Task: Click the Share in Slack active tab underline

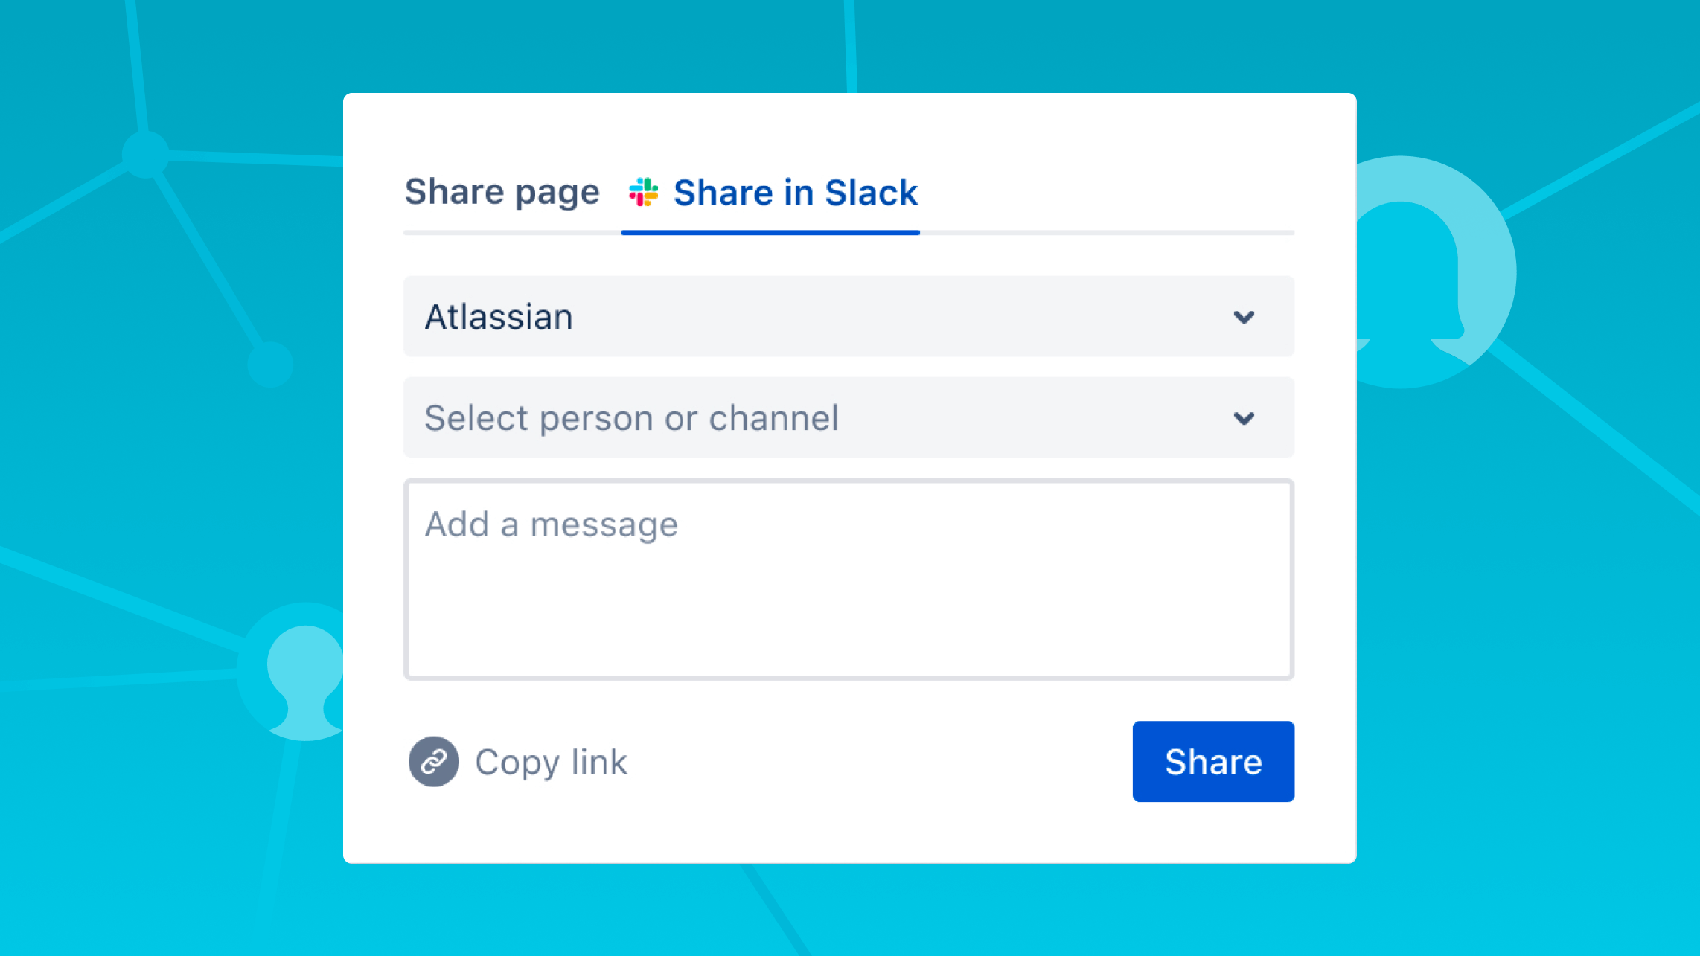Action: pyautogui.click(x=770, y=234)
